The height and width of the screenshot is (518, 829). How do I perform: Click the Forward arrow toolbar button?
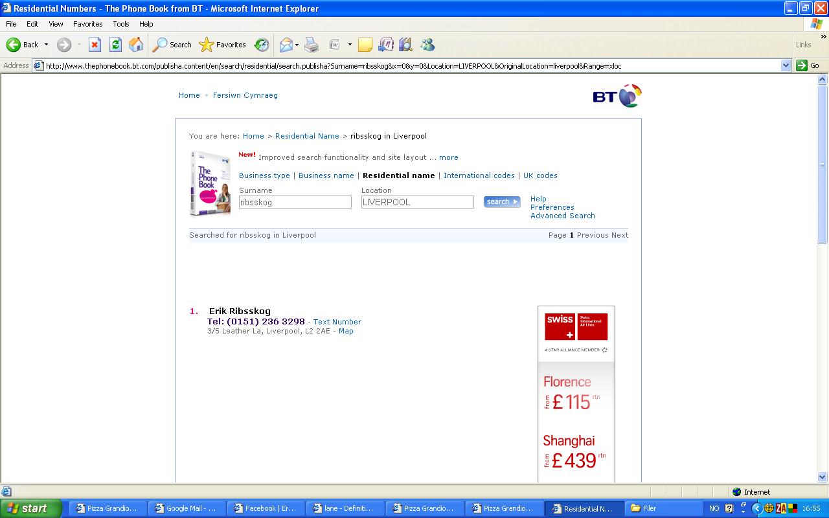(63, 45)
